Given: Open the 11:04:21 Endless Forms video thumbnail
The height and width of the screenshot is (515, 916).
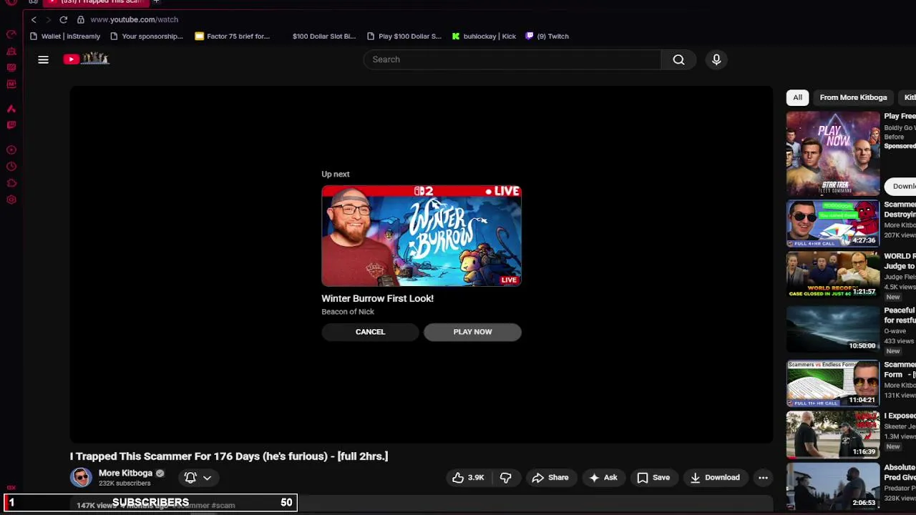Looking at the screenshot, I should point(833,383).
